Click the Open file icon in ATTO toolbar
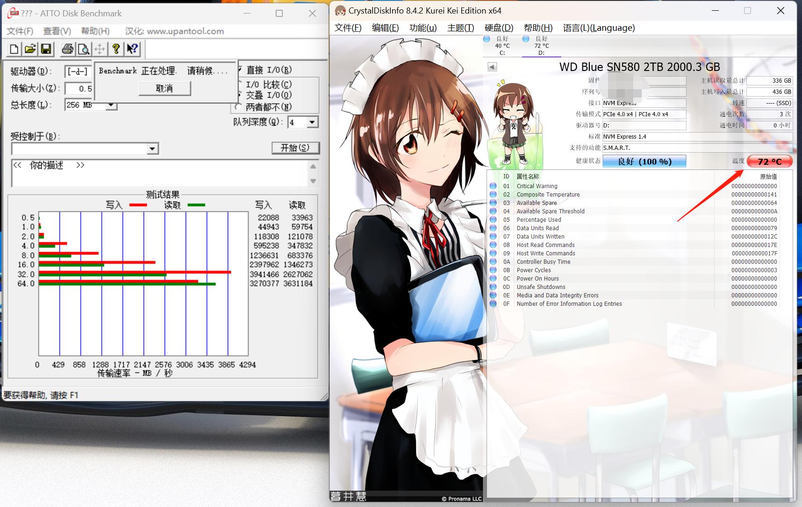 30,49
